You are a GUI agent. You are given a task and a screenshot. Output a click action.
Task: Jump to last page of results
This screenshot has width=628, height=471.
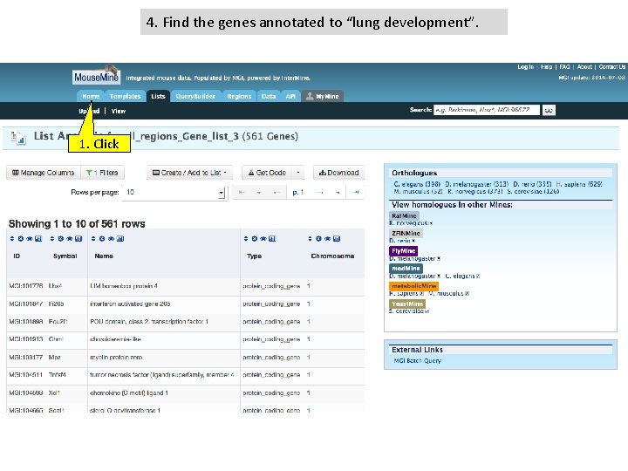pyautogui.click(x=355, y=192)
